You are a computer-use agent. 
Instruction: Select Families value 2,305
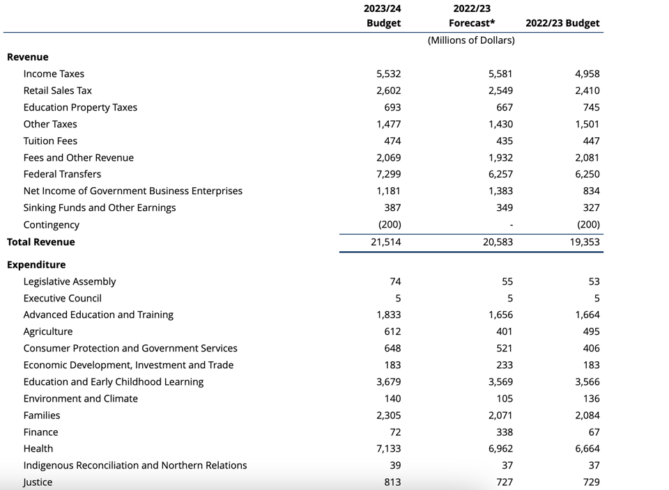tap(389, 415)
